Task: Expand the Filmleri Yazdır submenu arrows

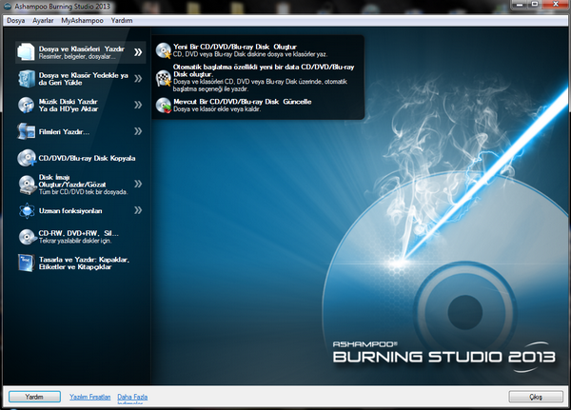Action: pos(138,130)
